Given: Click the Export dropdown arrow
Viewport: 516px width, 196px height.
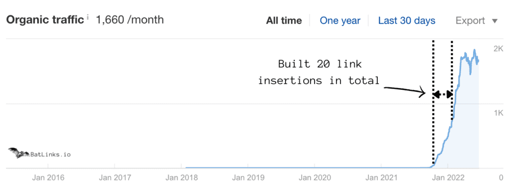Looking at the screenshot, I should (495, 21).
